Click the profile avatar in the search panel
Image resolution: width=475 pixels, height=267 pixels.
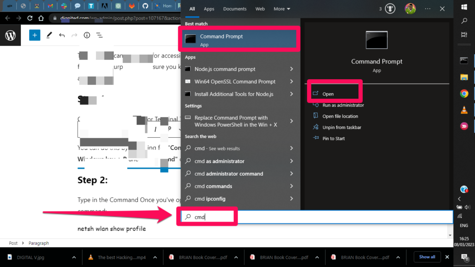(410, 8)
